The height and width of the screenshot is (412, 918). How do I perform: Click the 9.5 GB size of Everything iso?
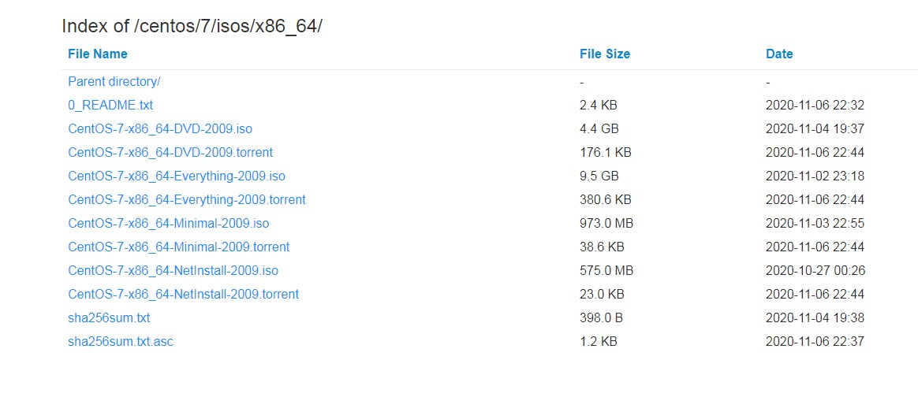tap(599, 176)
